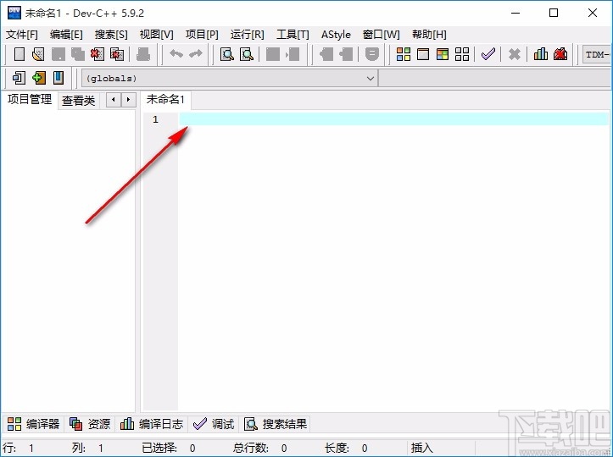The width and height of the screenshot is (613, 457).
Task: Open the empty function list combo box
Action: coord(495,79)
